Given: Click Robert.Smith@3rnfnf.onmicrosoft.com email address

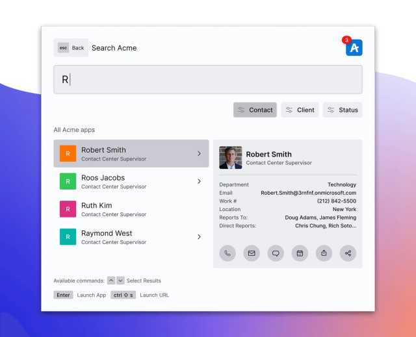Looking at the screenshot, I should tap(308, 193).
